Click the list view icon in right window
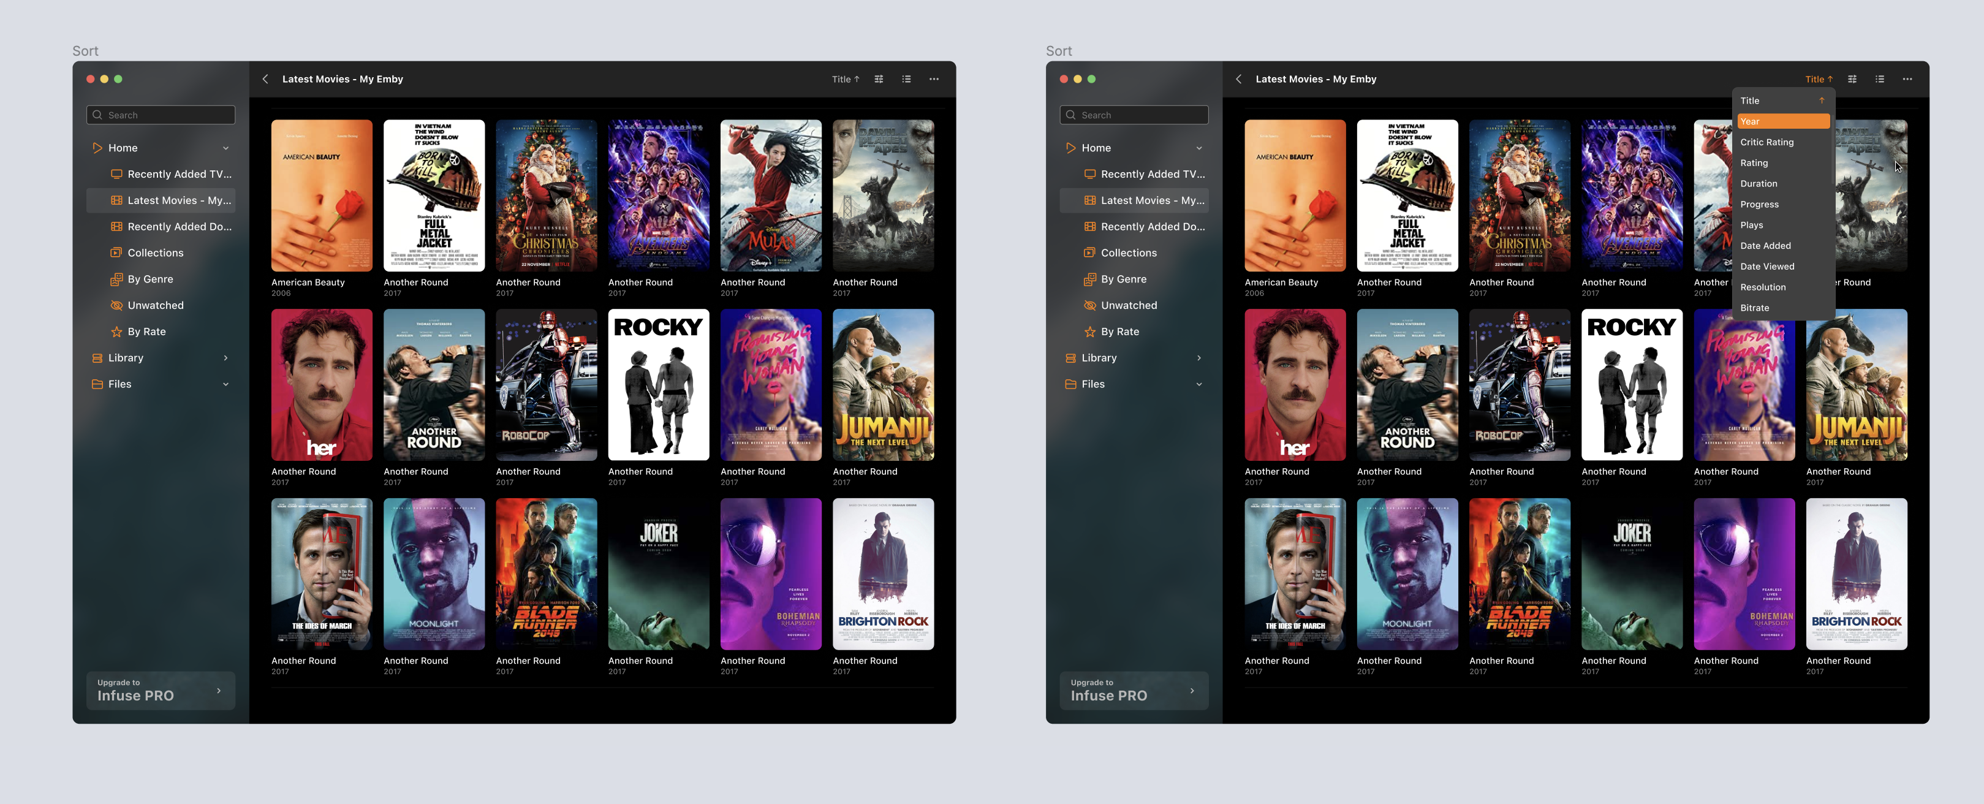Image resolution: width=1984 pixels, height=804 pixels. coord(1879,79)
